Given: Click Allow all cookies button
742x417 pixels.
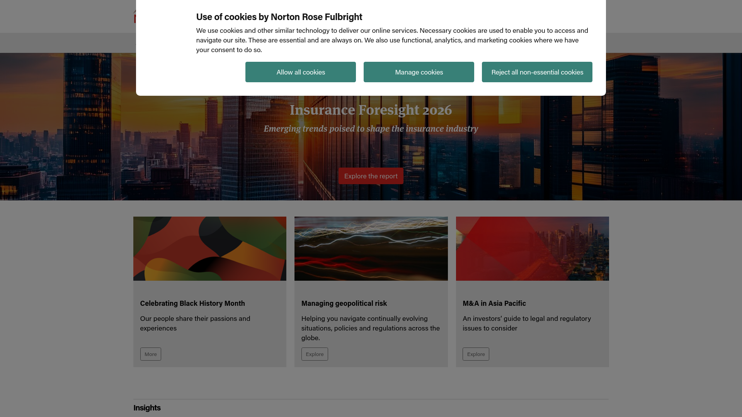Looking at the screenshot, I should 300,72.
